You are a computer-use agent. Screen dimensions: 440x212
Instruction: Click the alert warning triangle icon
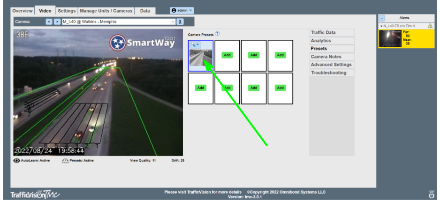click(430, 26)
